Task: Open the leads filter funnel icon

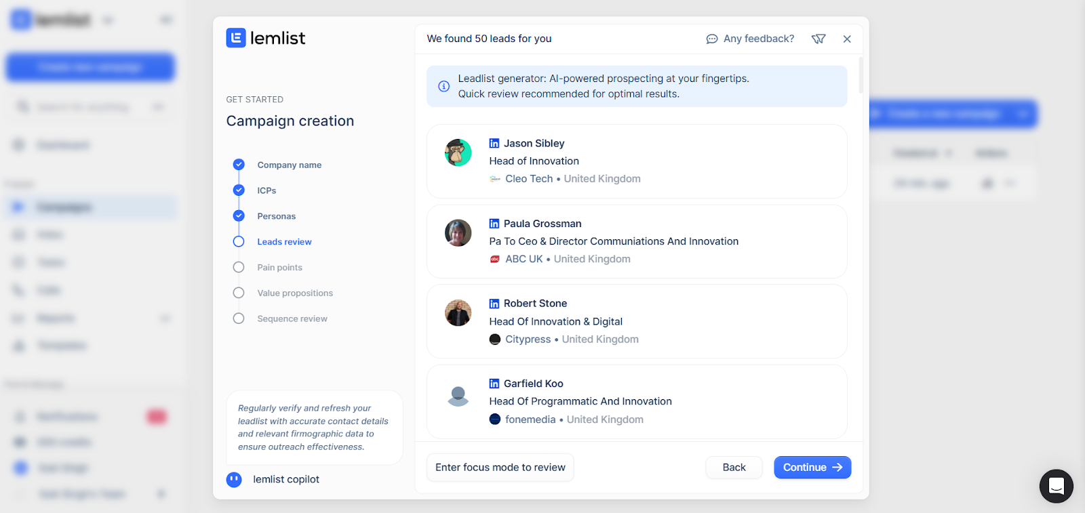Action: (x=818, y=39)
